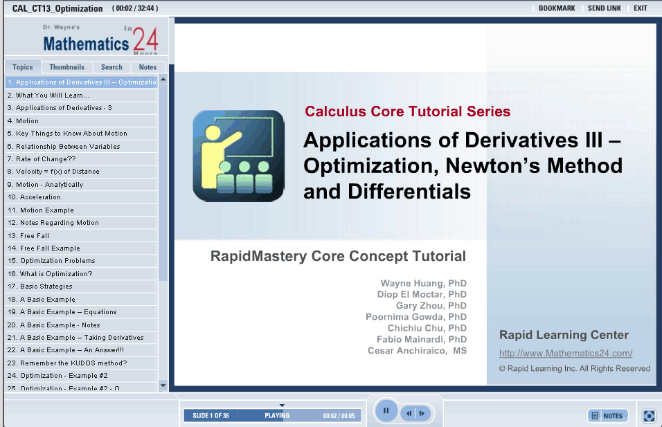
Task: Open the Notes button at bottom right
Action: [x=607, y=416]
